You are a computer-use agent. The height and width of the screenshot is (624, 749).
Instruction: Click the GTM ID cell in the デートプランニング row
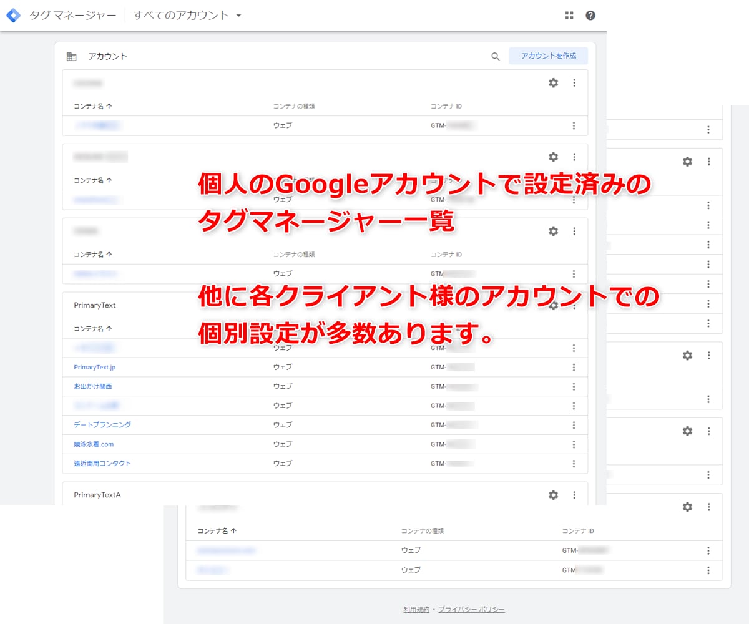coord(454,425)
